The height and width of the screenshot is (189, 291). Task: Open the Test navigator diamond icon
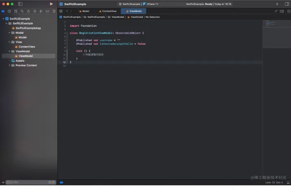pos(35,11)
